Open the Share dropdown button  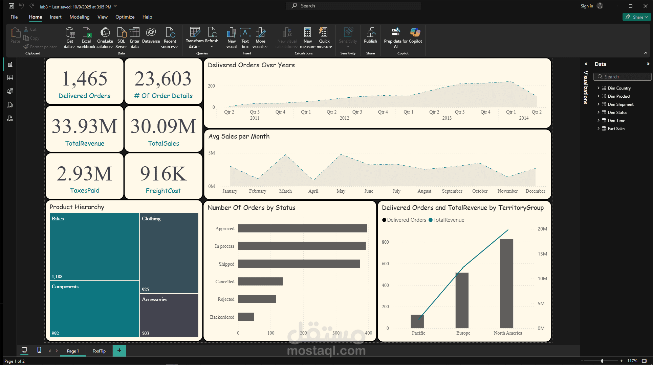(x=636, y=17)
